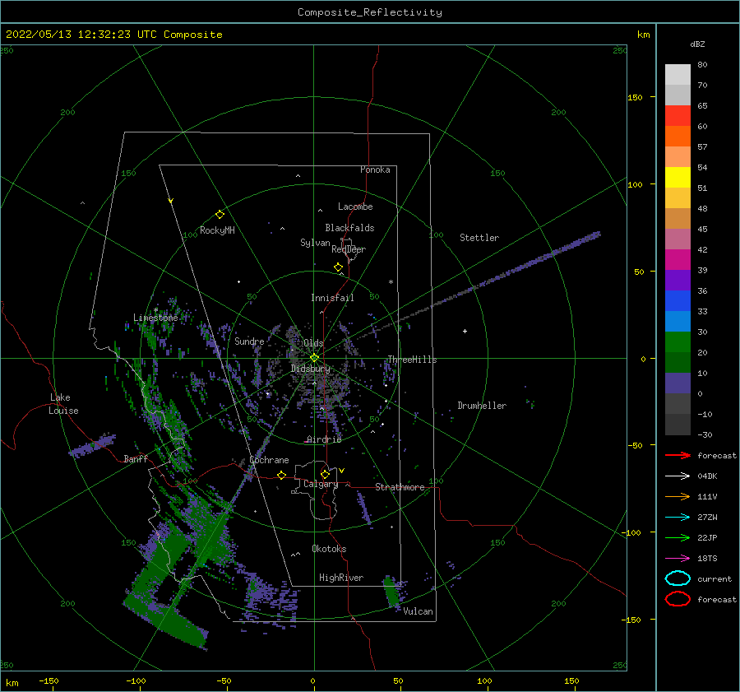The height and width of the screenshot is (692, 740).
Task: Click the Banff label
Action: (136, 458)
